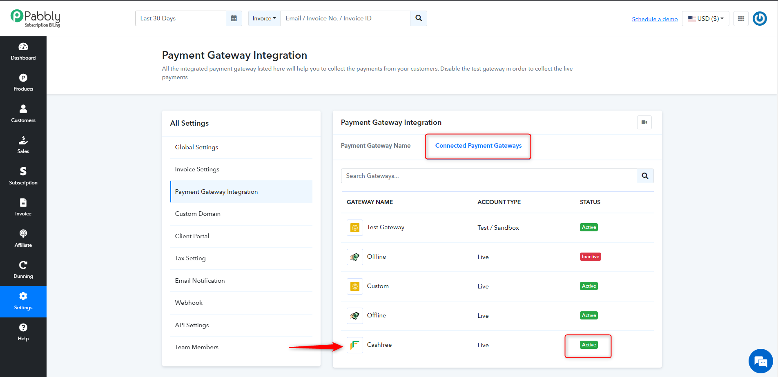Viewport: 778px width, 377px height.
Task: Switch to Connected Payment Gateways tab
Action: click(x=478, y=146)
